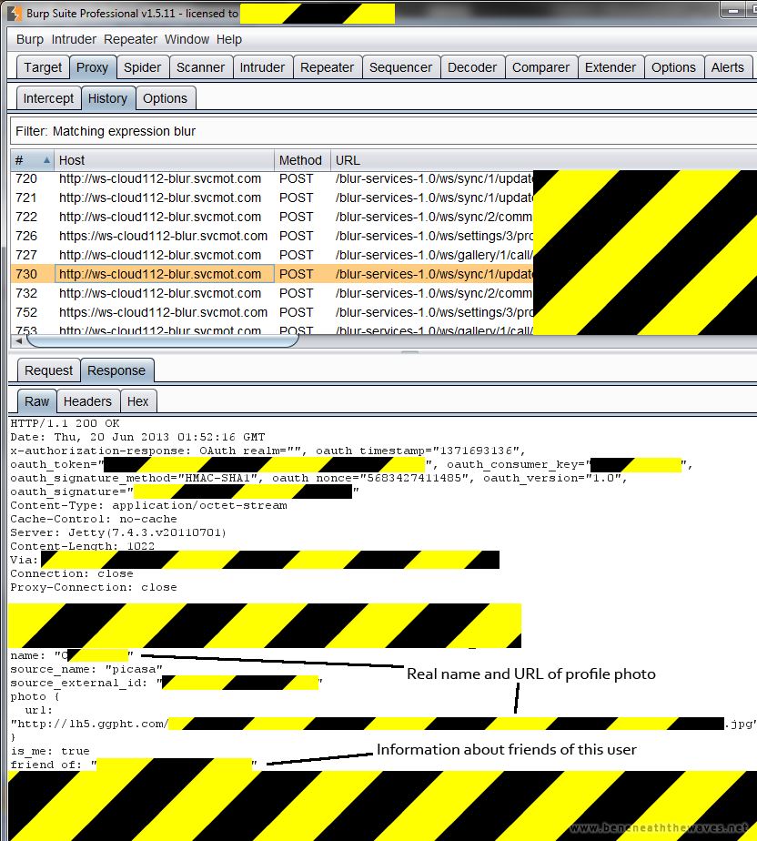The image size is (757, 841).
Task: Open the Intruder menu in the menu bar
Action: [x=74, y=39]
